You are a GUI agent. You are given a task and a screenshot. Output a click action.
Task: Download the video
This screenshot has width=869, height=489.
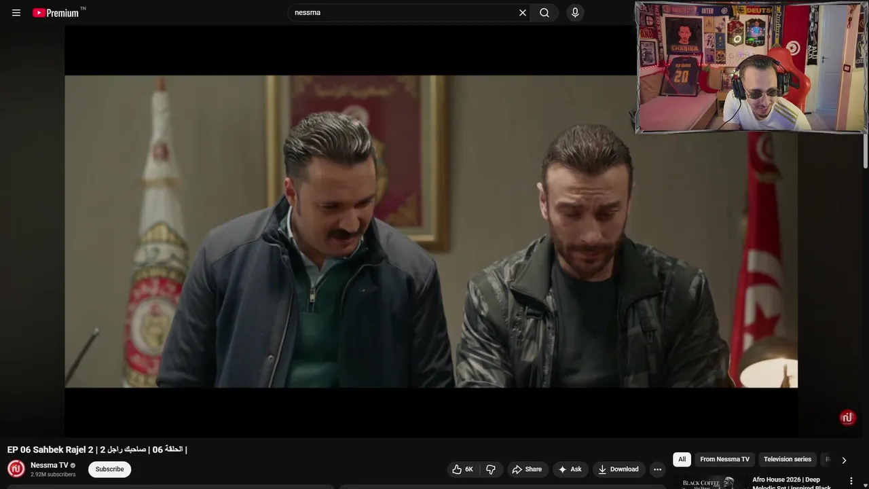pos(618,469)
